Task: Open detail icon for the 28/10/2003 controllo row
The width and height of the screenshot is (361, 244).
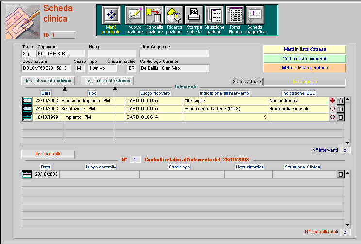Action: (27, 174)
